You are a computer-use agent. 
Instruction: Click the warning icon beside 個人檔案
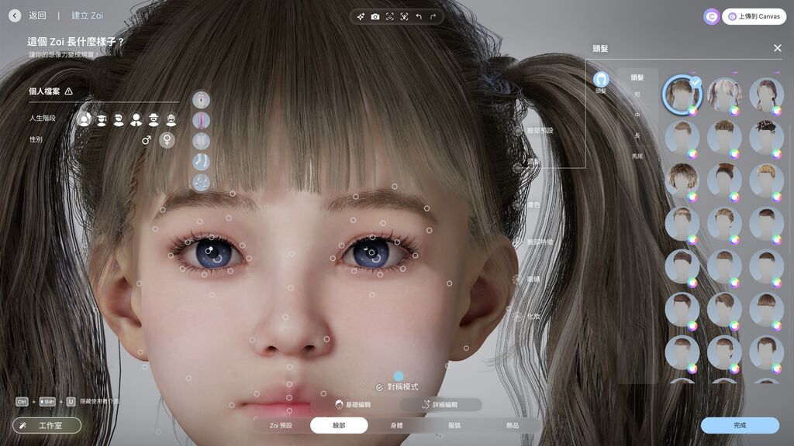pos(69,91)
